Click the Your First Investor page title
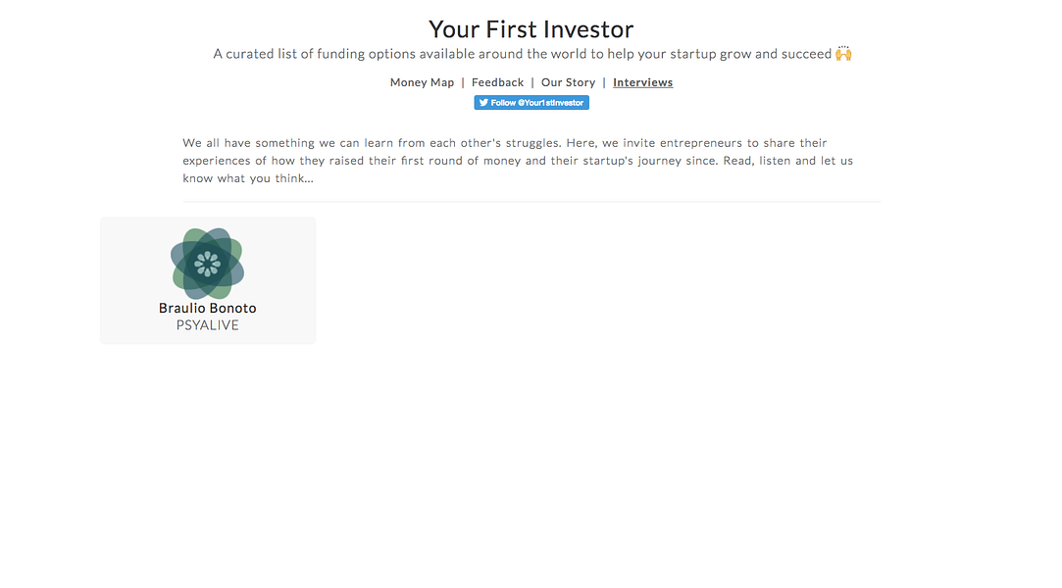 (x=531, y=28)
